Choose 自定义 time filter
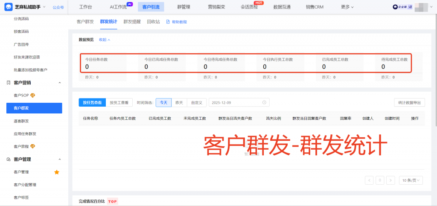437x206 pixels. click(196, 102)
